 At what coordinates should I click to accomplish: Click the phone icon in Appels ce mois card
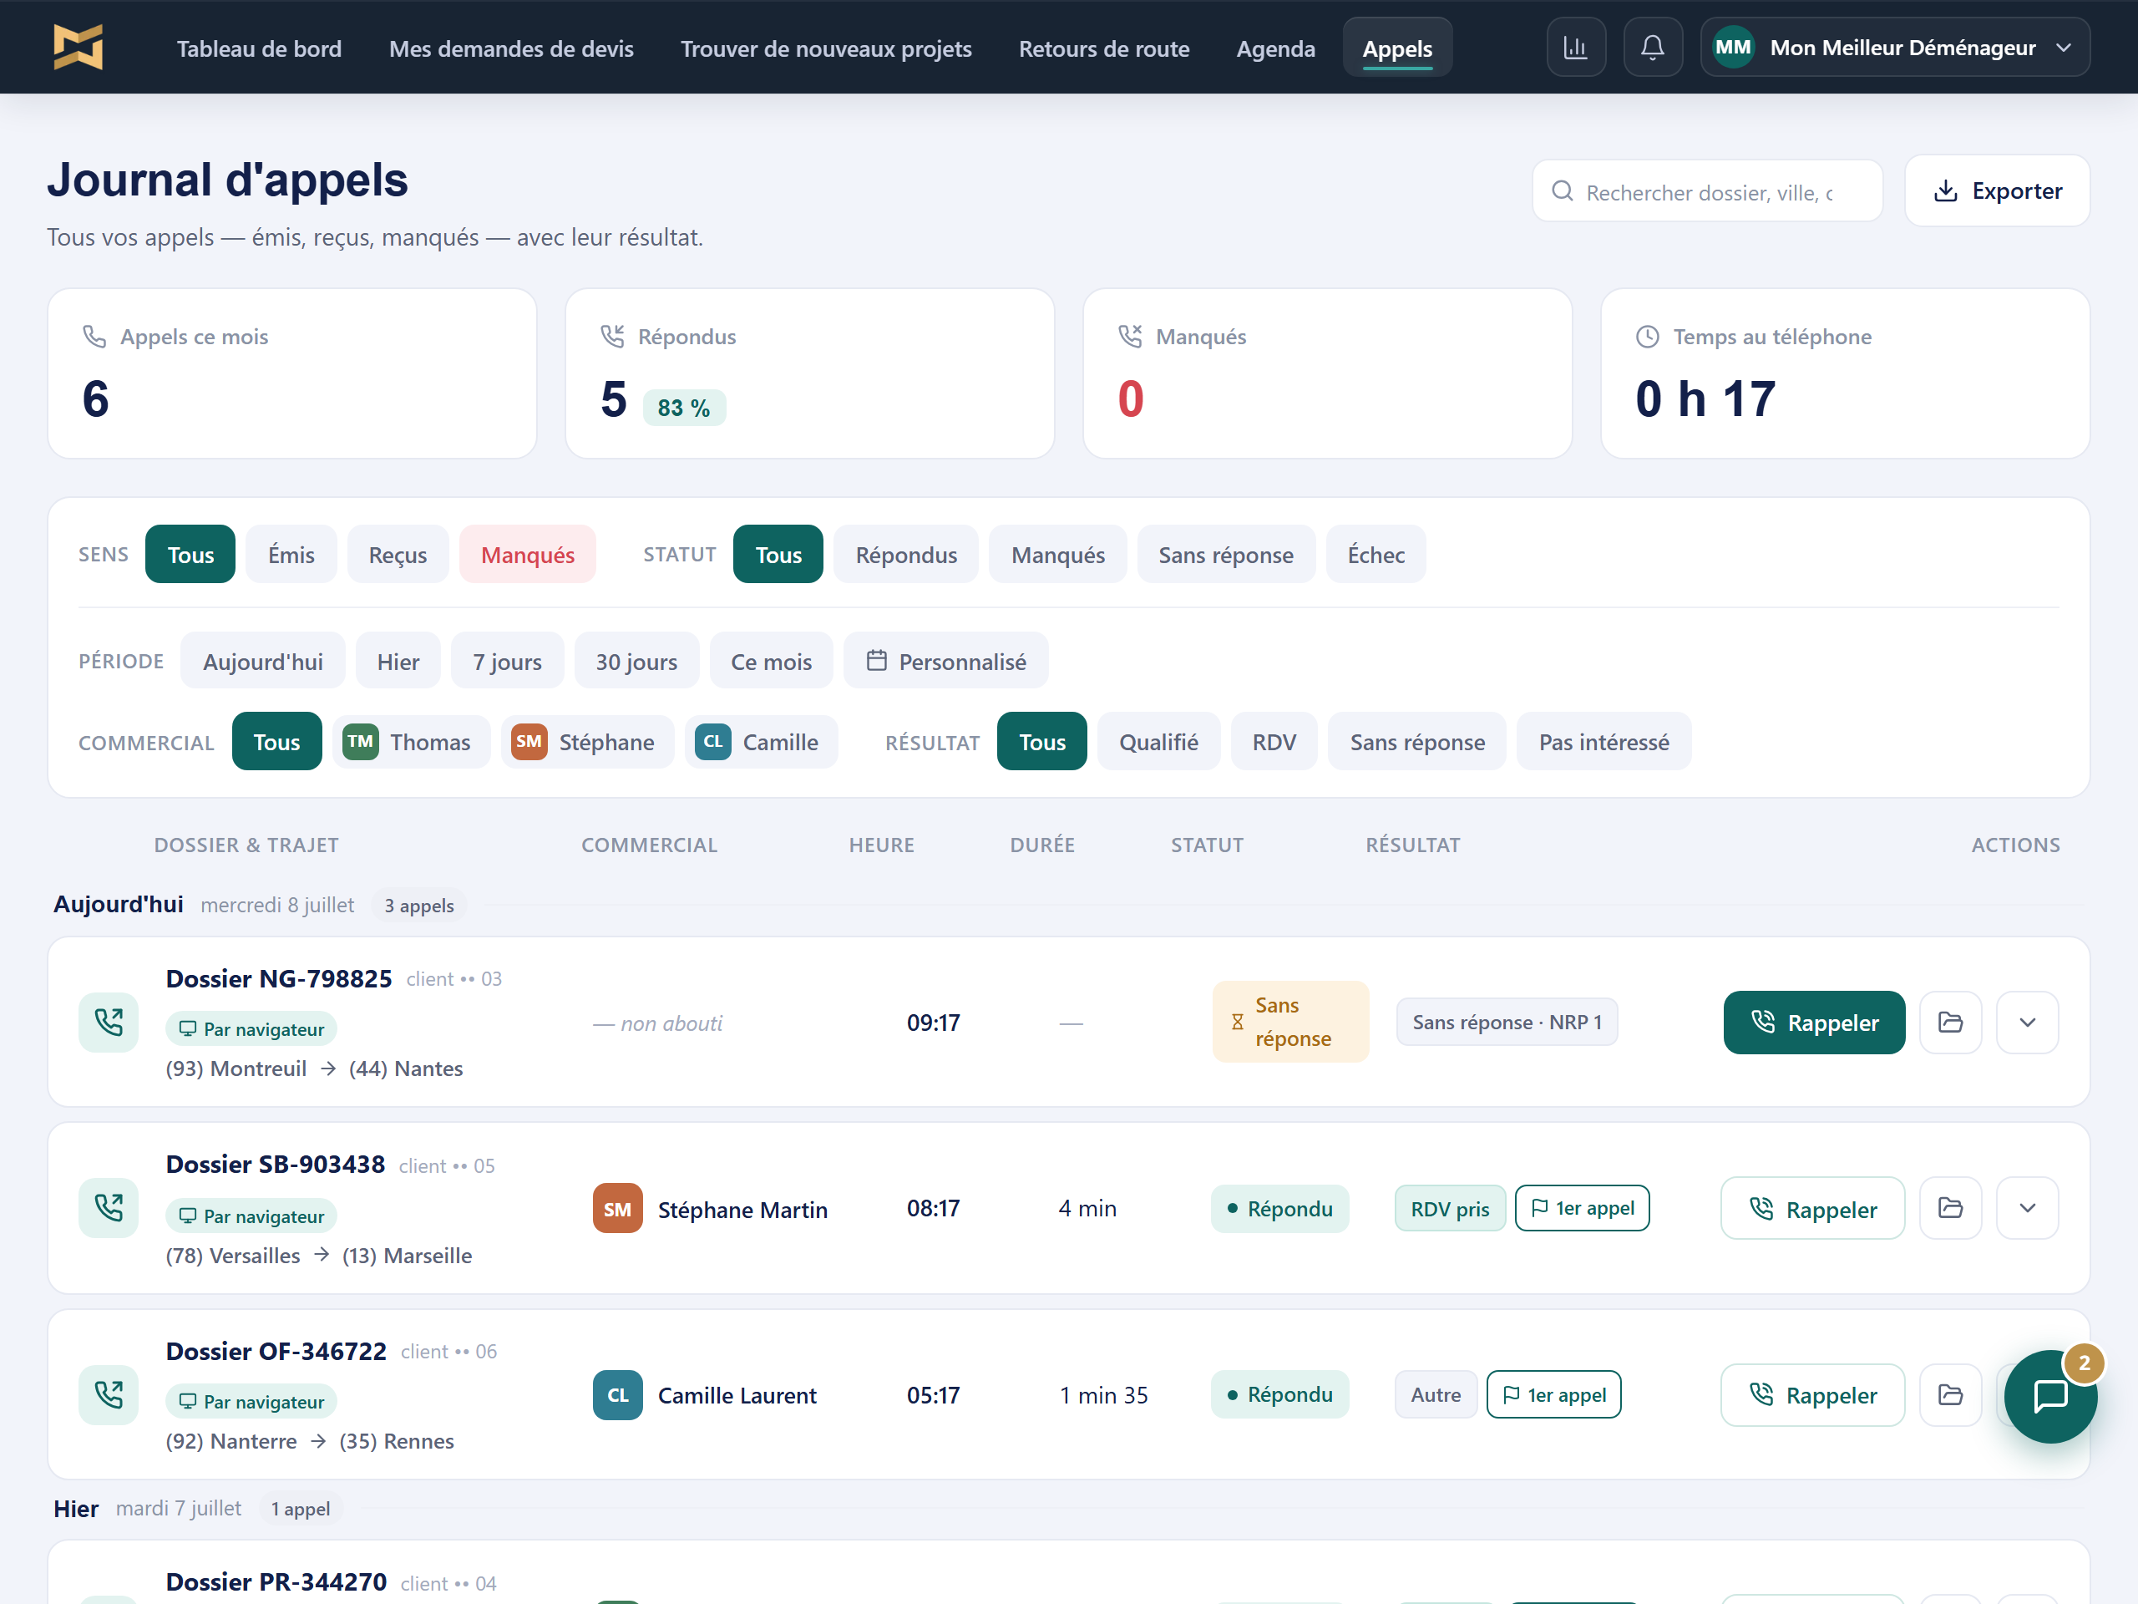[94, 337]
